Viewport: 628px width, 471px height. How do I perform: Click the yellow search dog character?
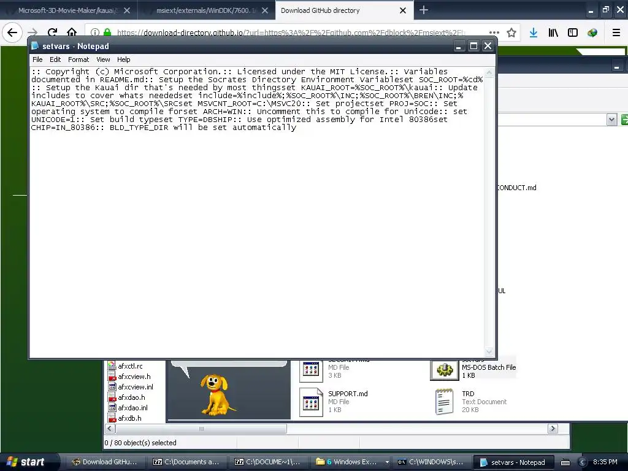(x=216, y=396)
